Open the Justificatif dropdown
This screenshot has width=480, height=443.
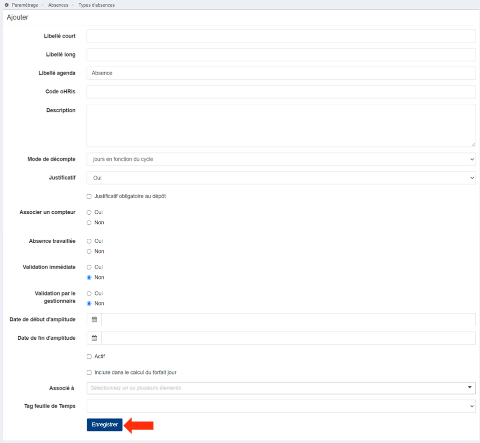[x=281, y=178]
